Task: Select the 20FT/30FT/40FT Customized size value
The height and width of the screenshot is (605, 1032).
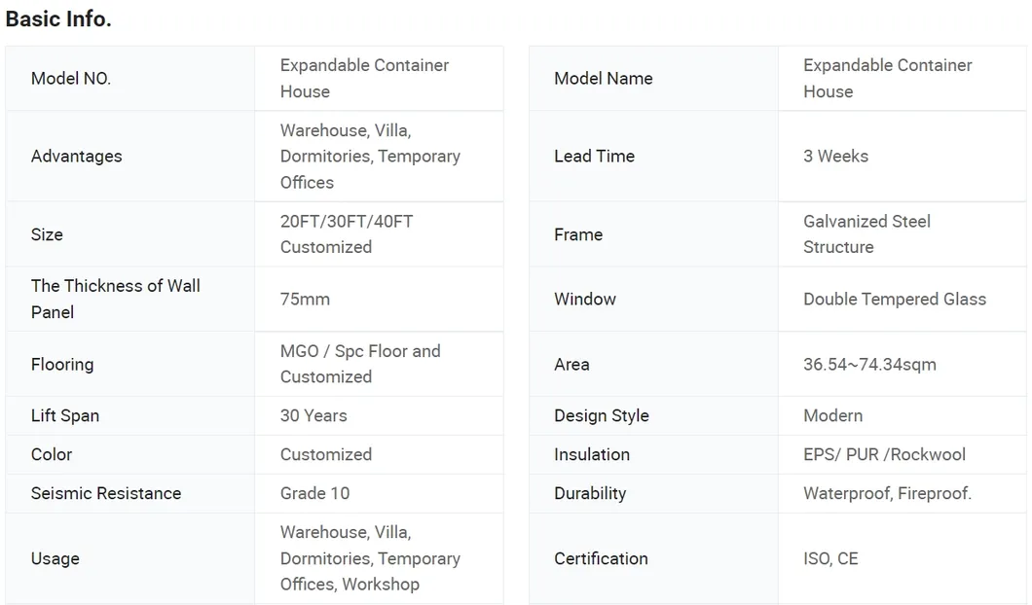Action: (347, 233)
